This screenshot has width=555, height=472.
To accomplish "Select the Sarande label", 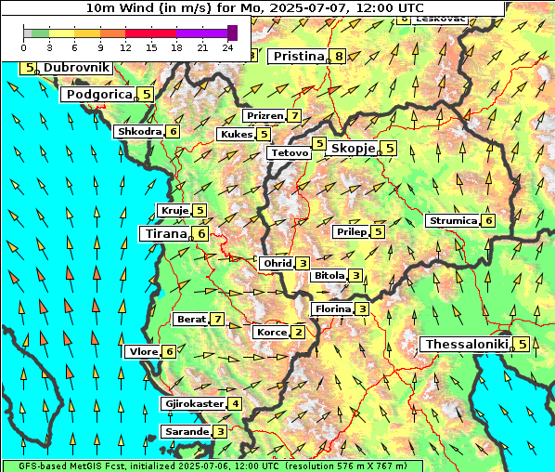I will pyautogui.click(x=187, y=432).
